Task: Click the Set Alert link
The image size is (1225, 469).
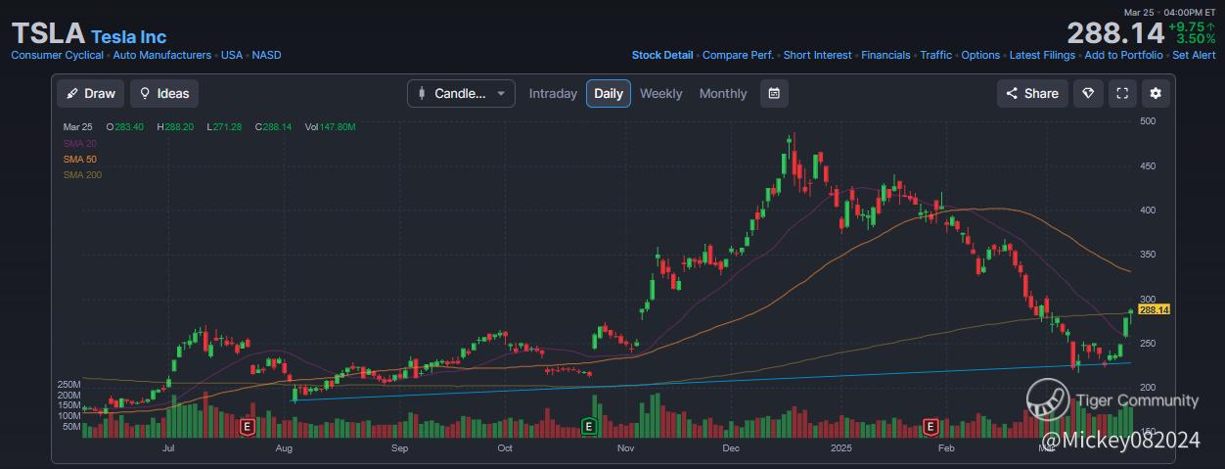Action: pos(1194,56)
